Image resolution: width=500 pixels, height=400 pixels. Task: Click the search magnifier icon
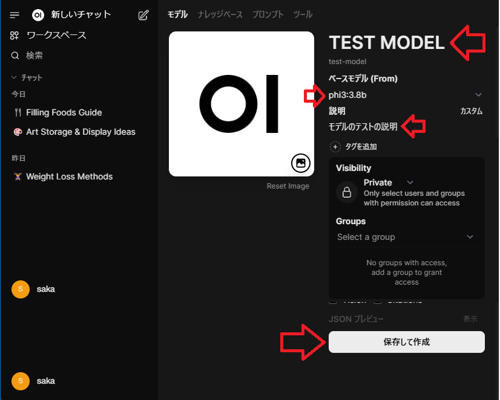[x=15, y=56]
